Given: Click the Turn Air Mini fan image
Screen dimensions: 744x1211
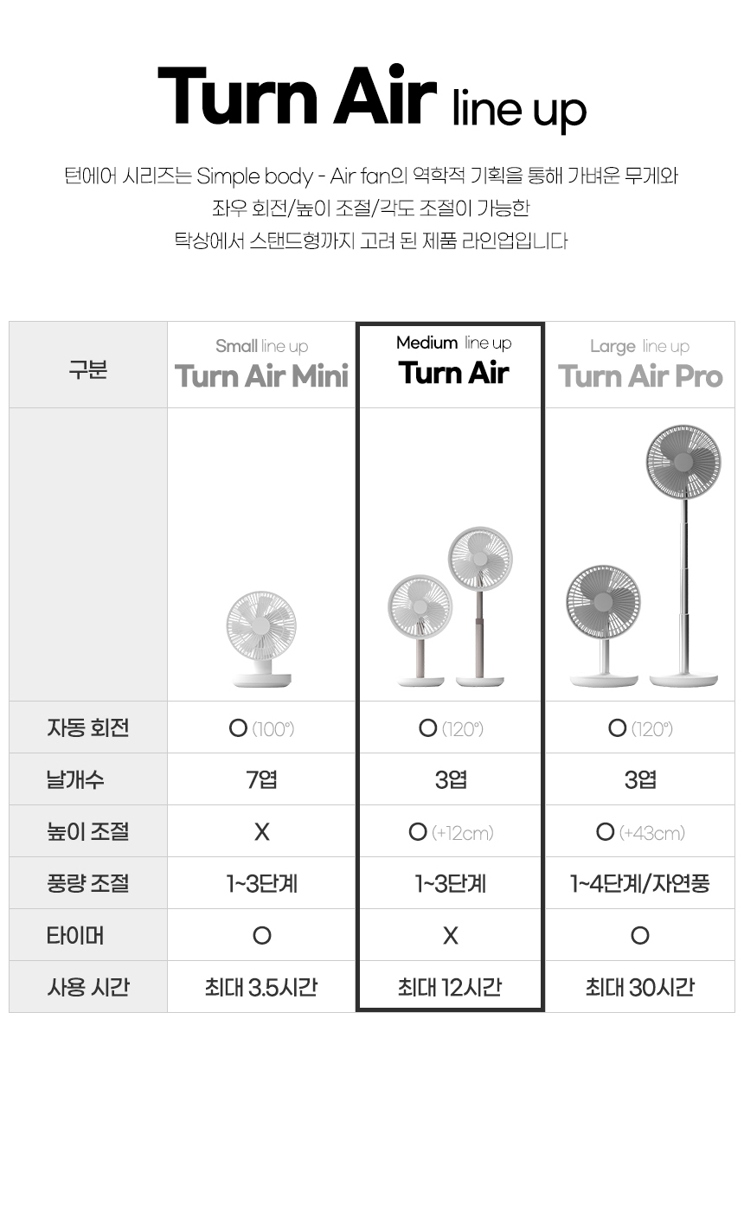Looking at the screenshot, I should click(261, 638).
